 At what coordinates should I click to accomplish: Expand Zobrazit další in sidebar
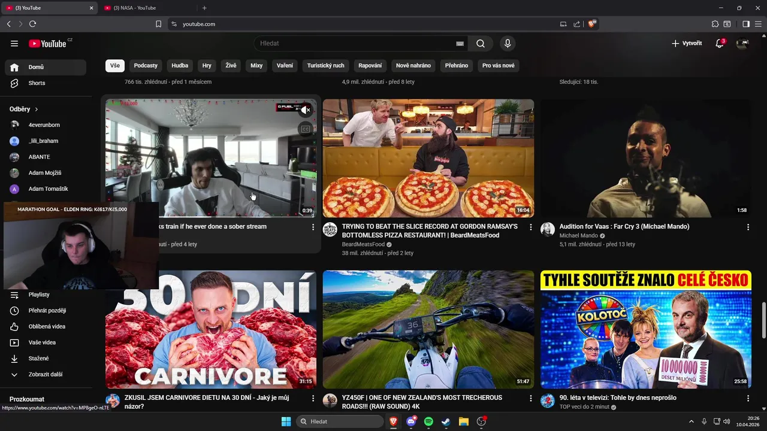coord(46,375)
